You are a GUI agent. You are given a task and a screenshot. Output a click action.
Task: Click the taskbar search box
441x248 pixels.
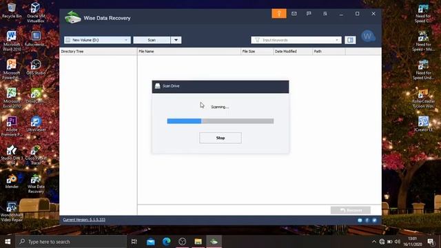coord(71,242)
